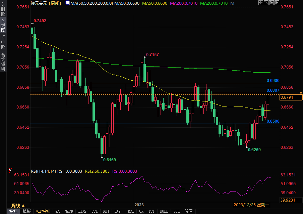The image size is (303, 214).
Task: Click the MA indicator chart icon
Action: (x=67, y=3)
